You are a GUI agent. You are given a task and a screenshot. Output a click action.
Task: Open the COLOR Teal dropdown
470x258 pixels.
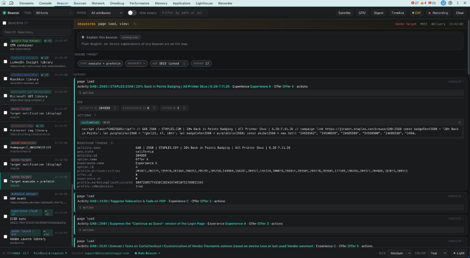click(x=437, y=253)
